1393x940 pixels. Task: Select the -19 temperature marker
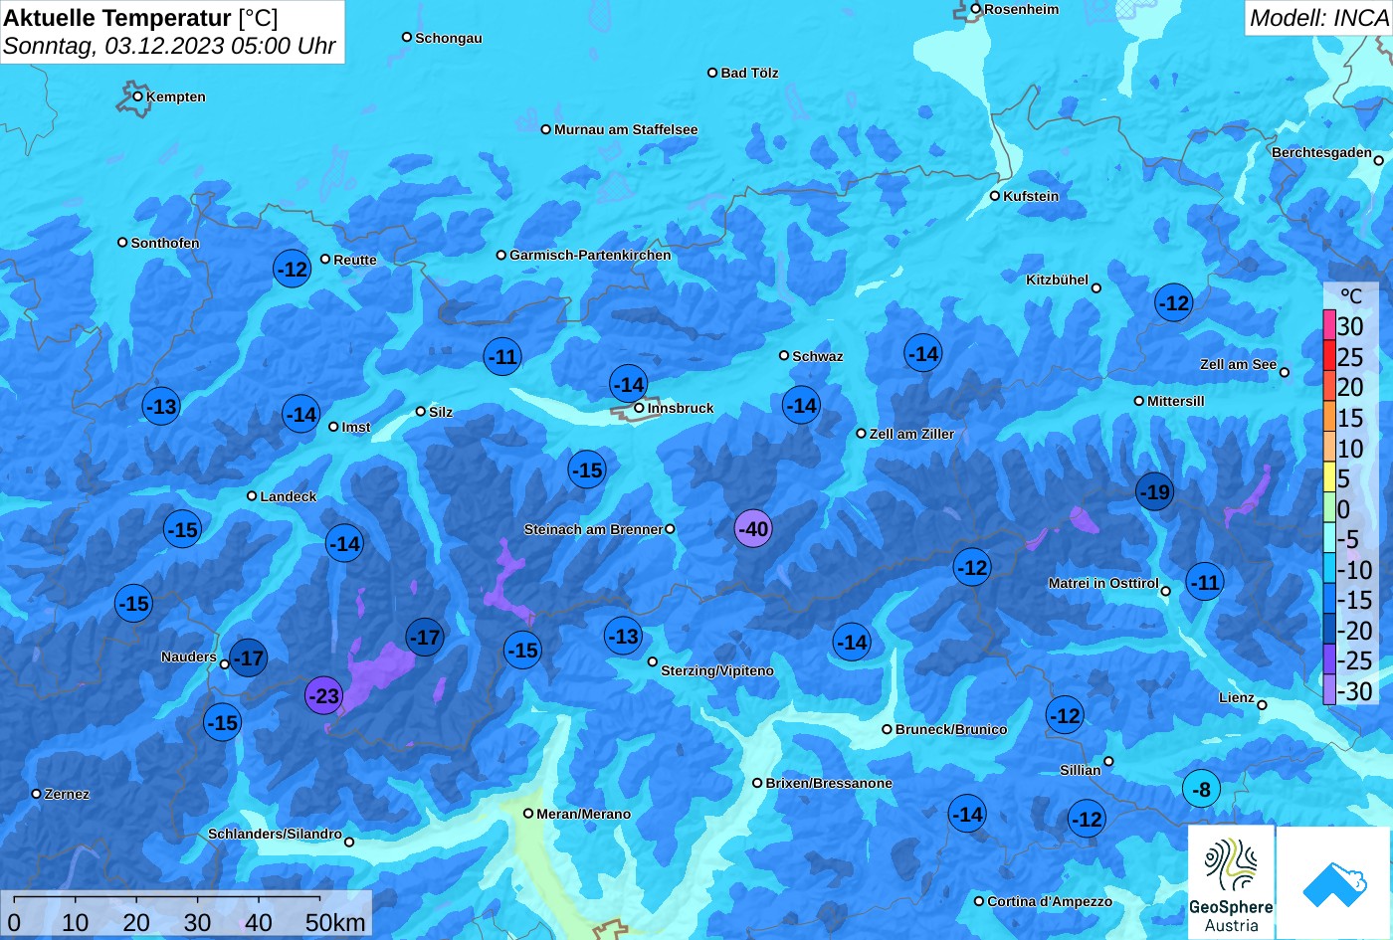point(1154,491)
